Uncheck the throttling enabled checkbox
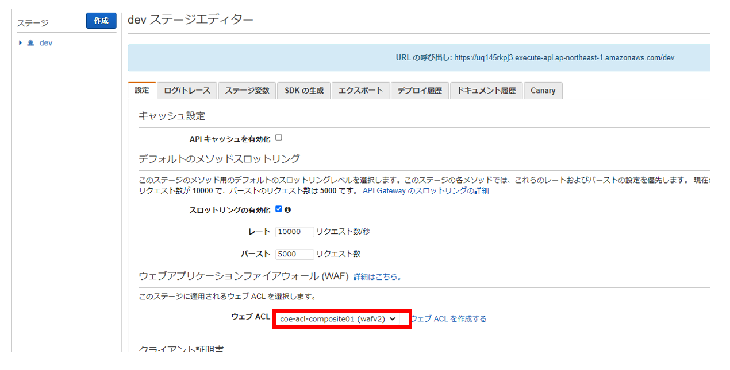Screen dimensions: 730x370 click(279, 209)
